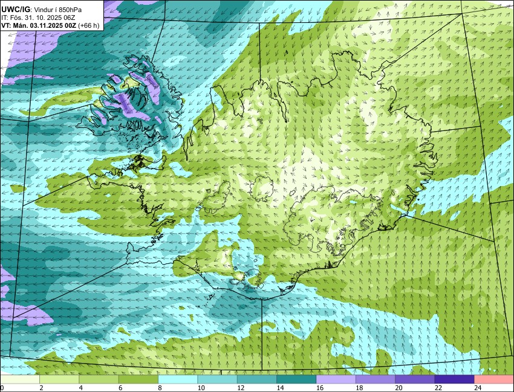Click the legend value '24'
This screenshot has width=514, height=392.
click(x=478, y=388)
